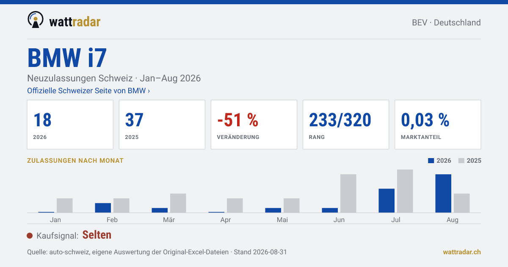Click the wattradar.ch link in the footer

coord(462,252)
